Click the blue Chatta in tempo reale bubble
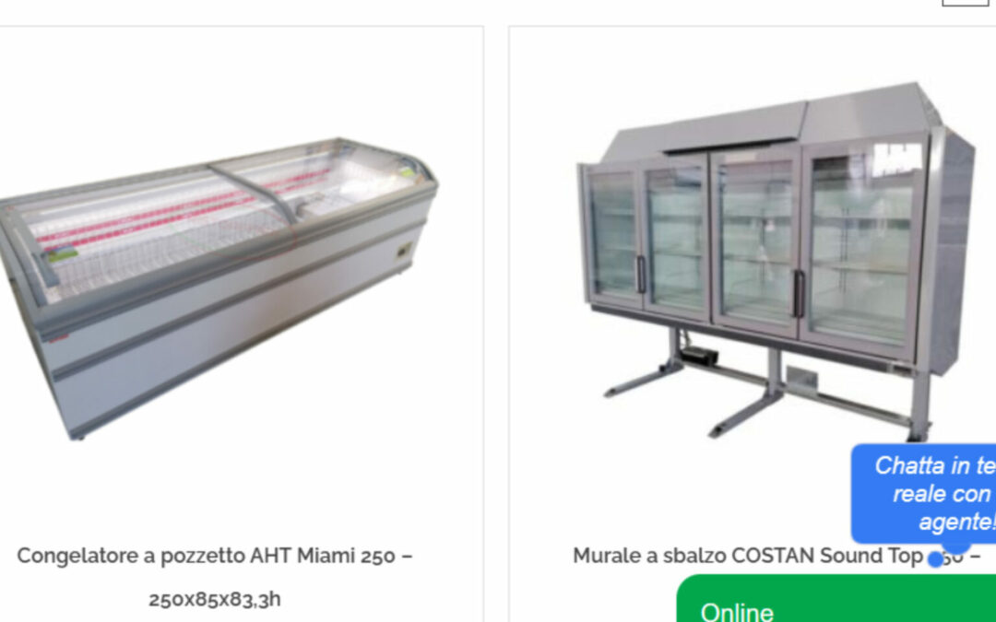Viewport: 996px width, 622px height. [923, 493]
